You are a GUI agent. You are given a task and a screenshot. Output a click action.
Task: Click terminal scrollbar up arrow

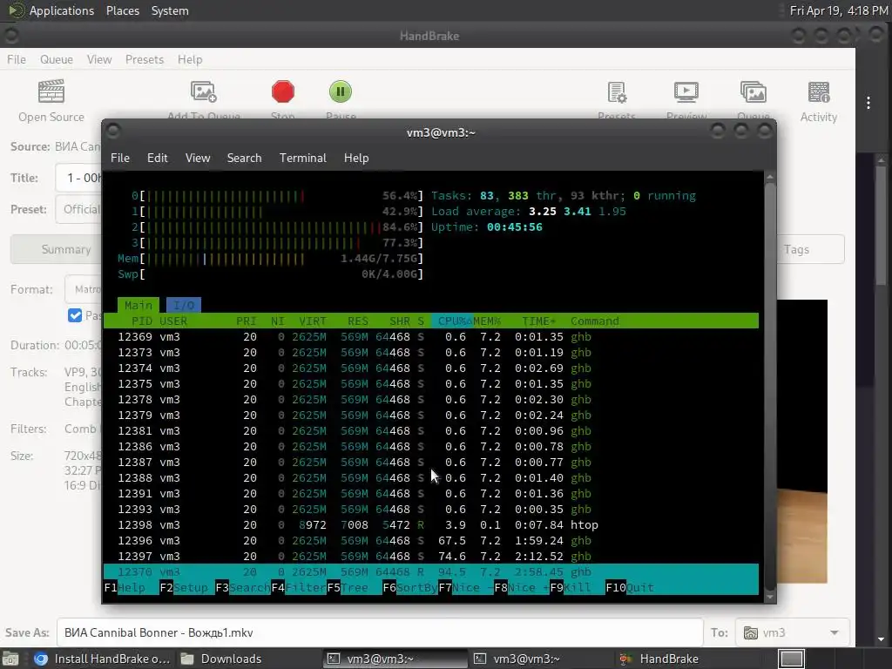point(770,177)
